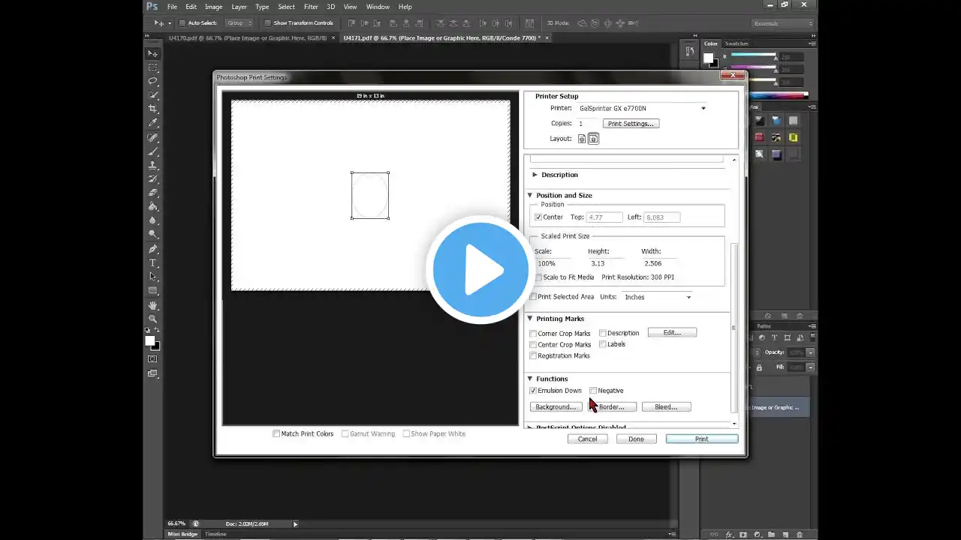Screen dimensions: 961x540
Task: Check Print Selected Area
Action: [x=533, y=297]
